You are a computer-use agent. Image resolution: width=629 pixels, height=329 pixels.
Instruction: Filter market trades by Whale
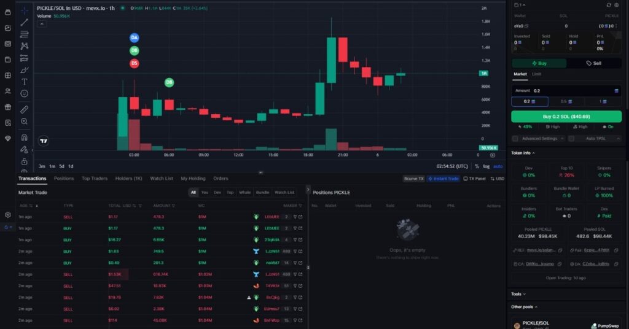coord(244,192)
